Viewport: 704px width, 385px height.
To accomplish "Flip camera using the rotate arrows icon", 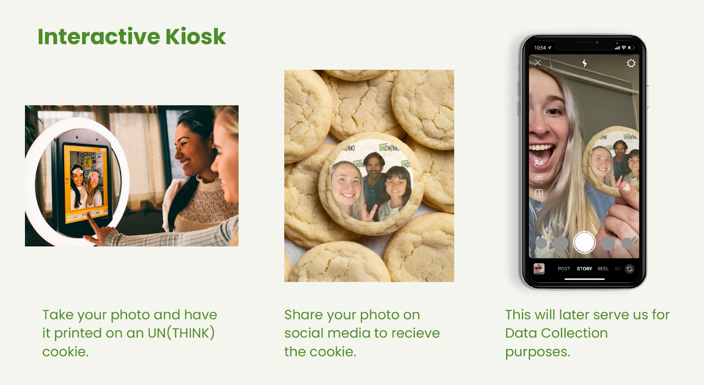I will [x=630, y=269].
